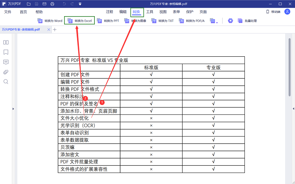Click the 万兴PDF app logo
The height and width of the screenshot is (184, 295).
4,4
